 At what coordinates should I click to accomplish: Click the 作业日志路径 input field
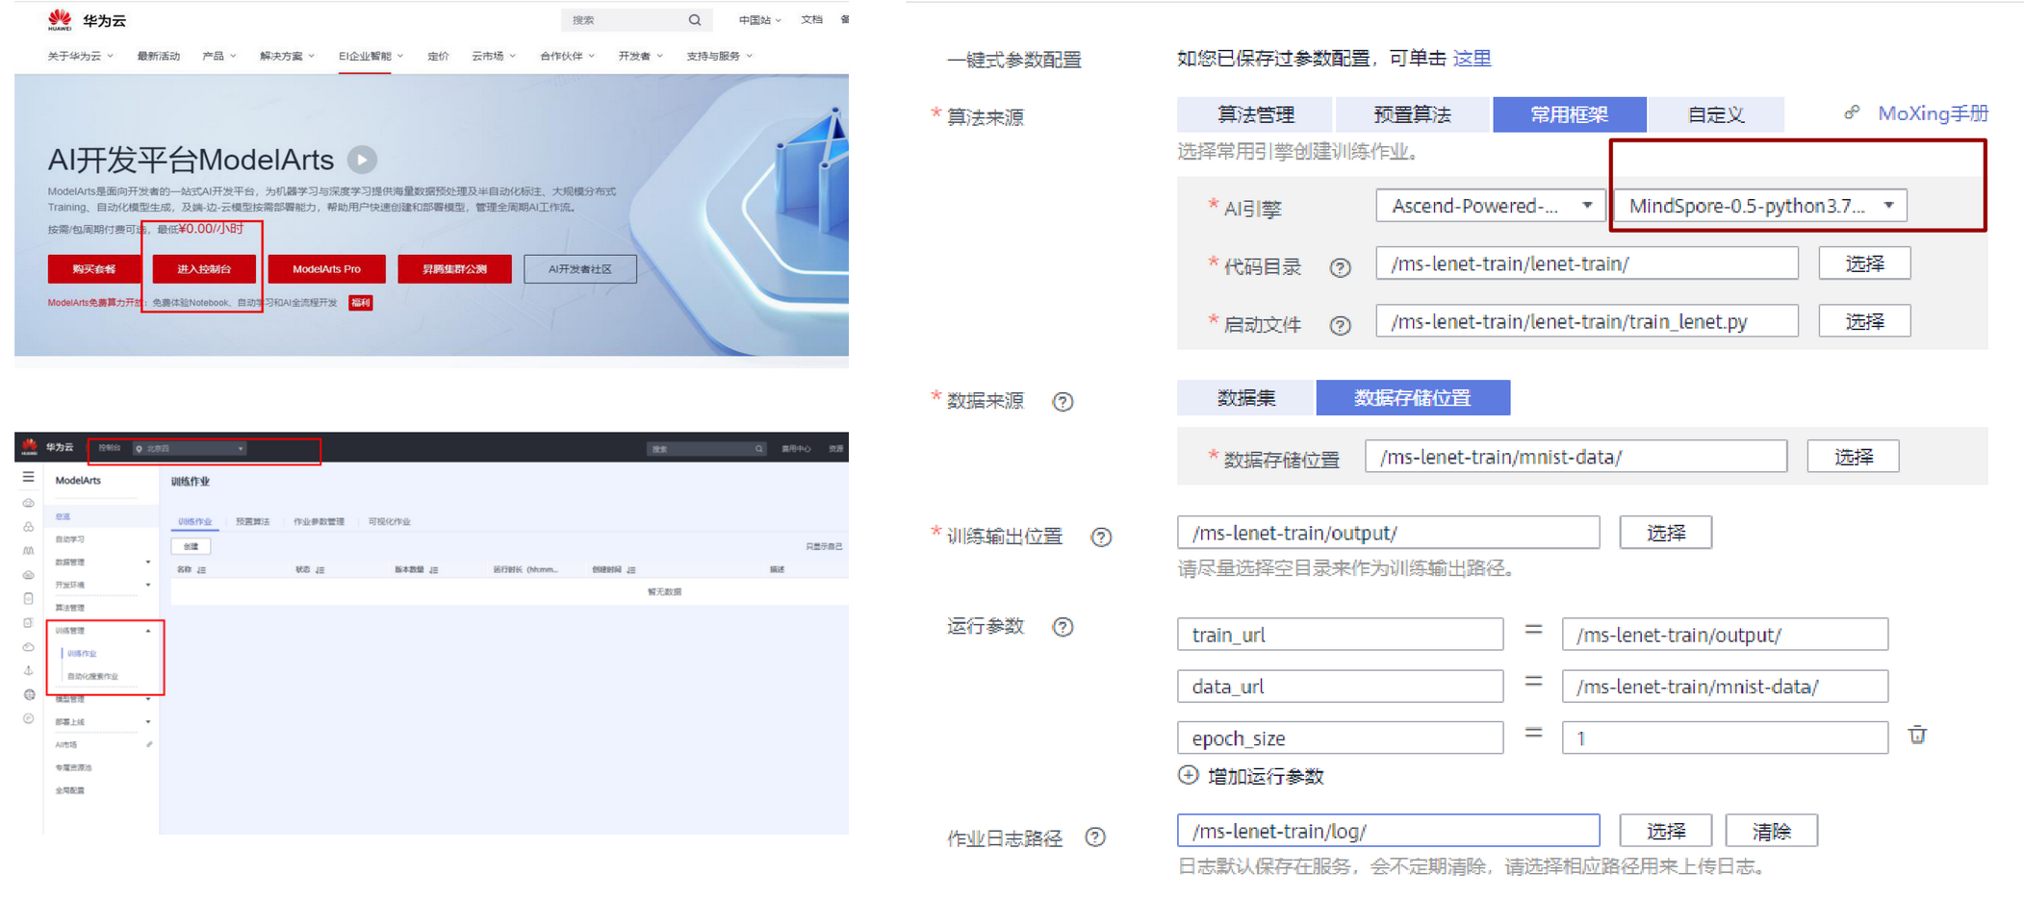tap(1388, 831)
